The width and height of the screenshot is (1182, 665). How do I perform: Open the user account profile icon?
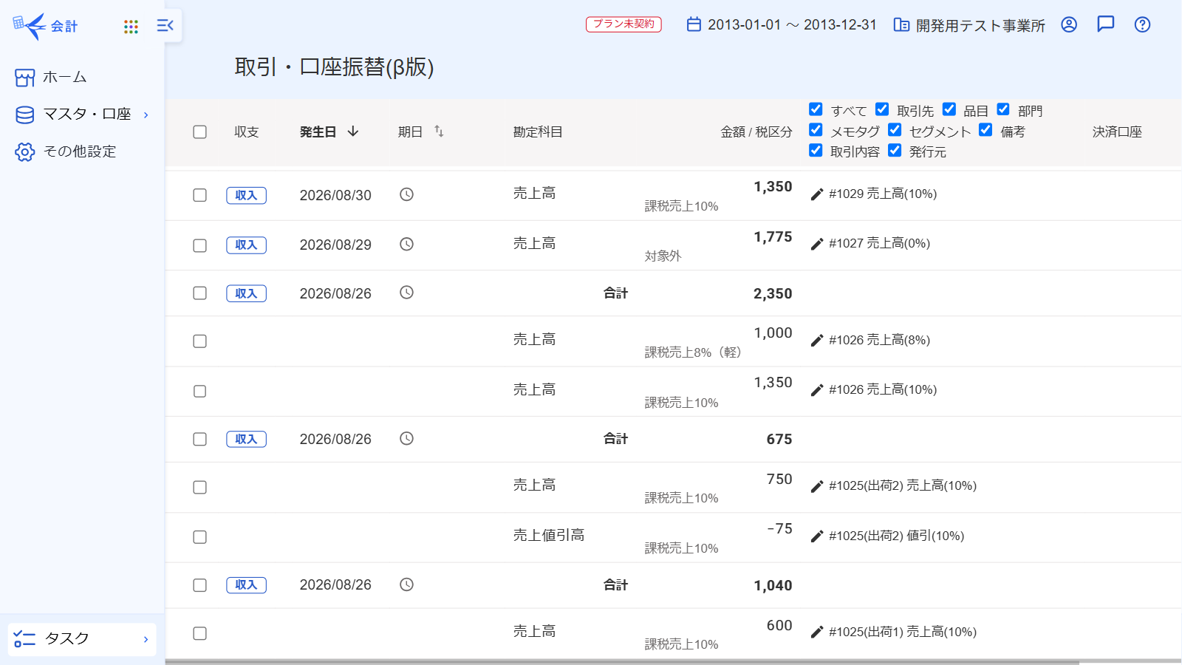pos(1069,24)
